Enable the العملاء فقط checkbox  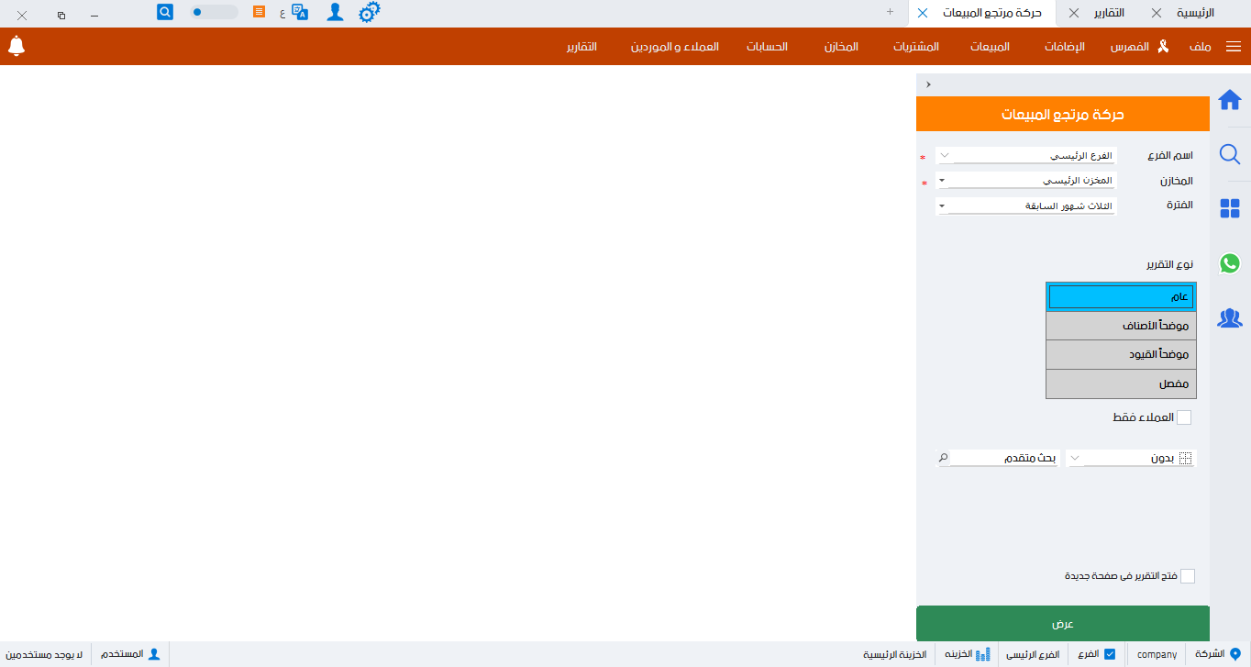coord(1184,417)
